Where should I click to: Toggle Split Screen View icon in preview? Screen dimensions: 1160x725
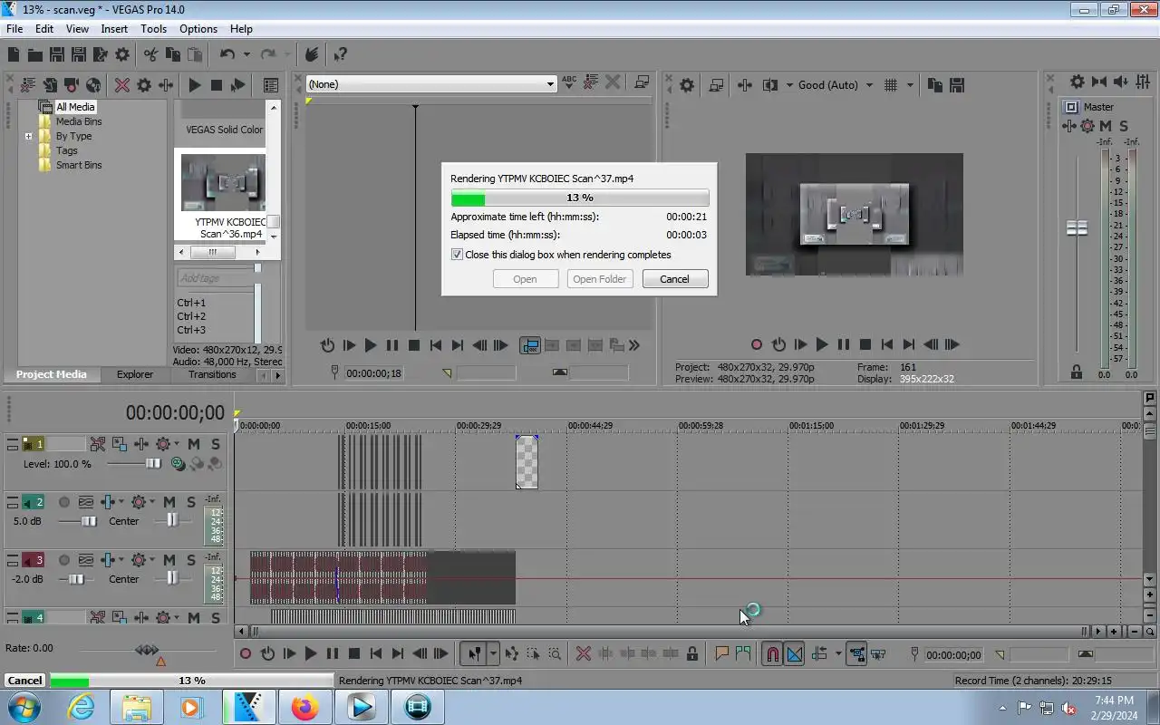click(x=770, y=85)
